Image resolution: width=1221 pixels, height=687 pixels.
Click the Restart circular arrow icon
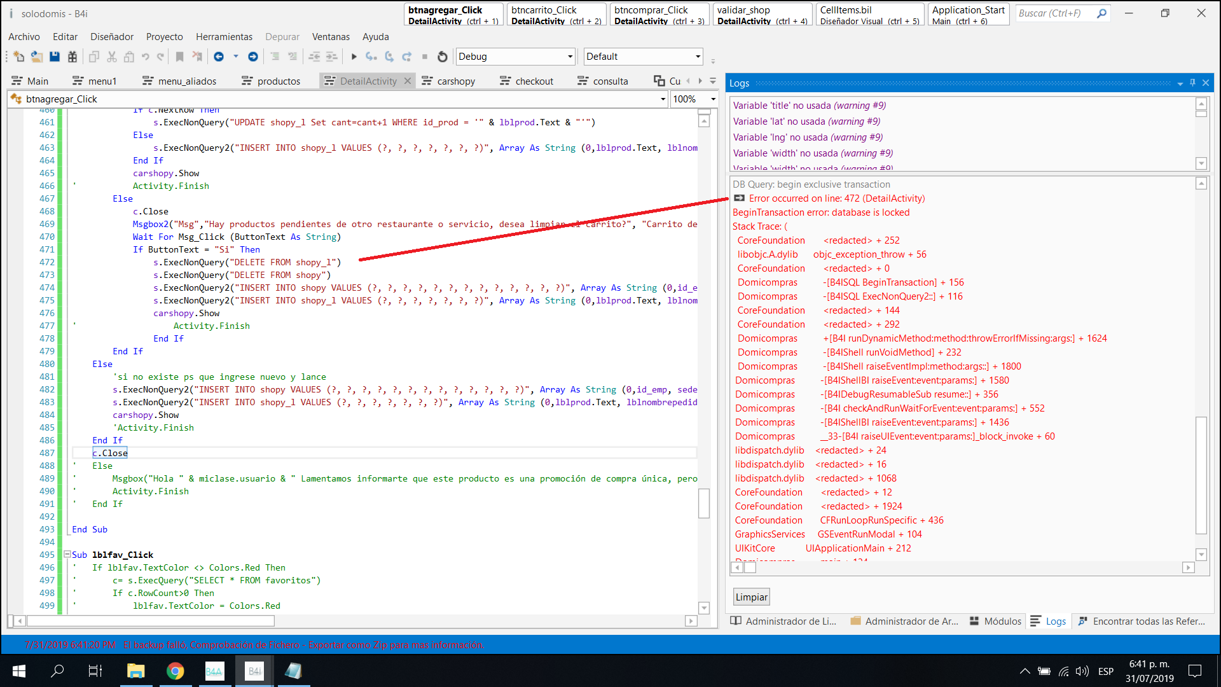443,57
